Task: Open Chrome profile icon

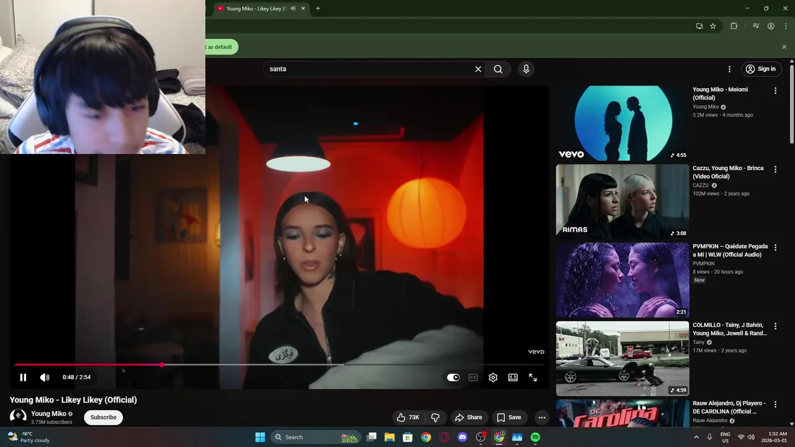Action: pyautogui.click(x=771, y=26)
